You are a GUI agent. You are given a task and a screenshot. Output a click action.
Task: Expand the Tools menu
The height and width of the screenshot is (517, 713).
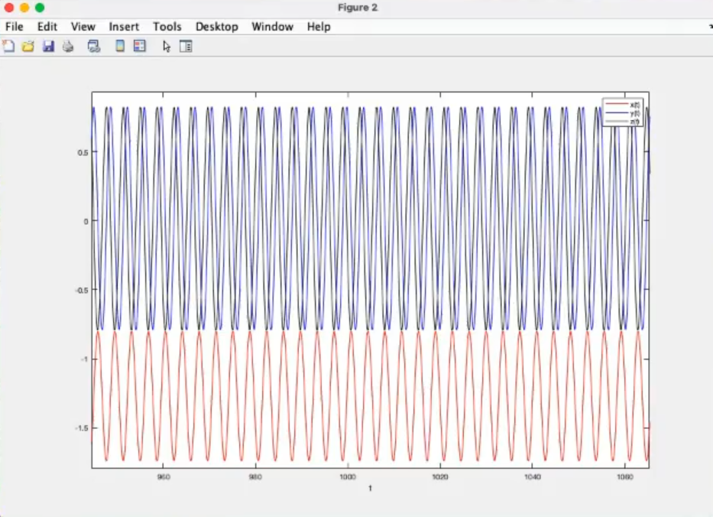(167, 27)
